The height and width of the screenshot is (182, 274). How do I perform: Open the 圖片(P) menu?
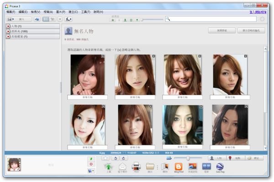point(61,12)
